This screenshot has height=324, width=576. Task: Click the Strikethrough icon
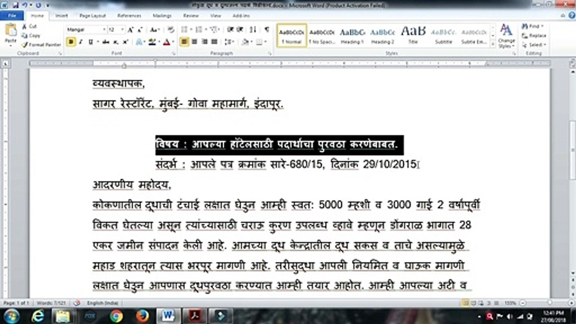[x=106, y=42]
